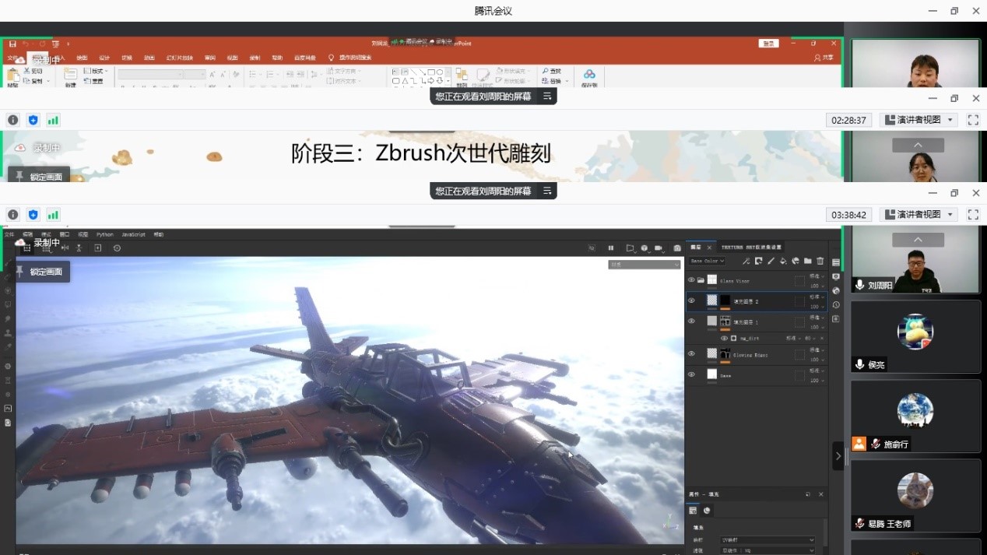The width and height of the screenshot is (987, 555).
Task: Click the delete layer trash icon
Action: tap(820, 262)
